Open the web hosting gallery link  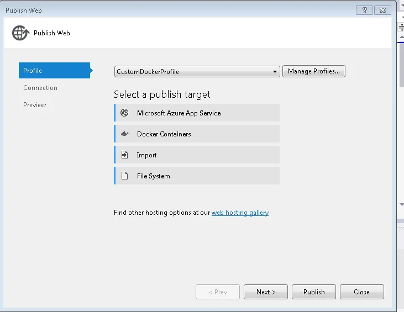[x=240, y=213]
